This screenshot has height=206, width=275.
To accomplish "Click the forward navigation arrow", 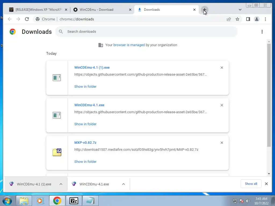I will 18,19.
